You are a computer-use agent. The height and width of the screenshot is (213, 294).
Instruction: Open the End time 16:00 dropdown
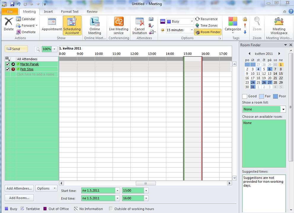click(x=146, y=198)
